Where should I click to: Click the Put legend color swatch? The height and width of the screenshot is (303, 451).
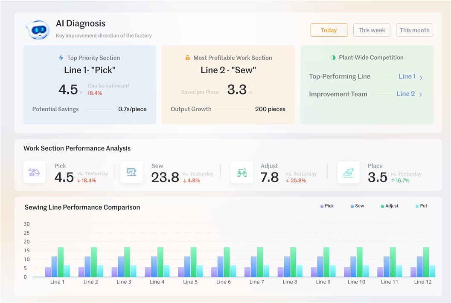[x=417, y=206]
